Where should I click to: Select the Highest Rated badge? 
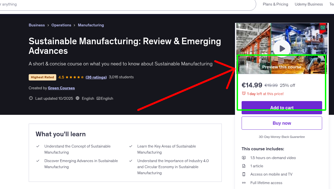pos(42,77)
